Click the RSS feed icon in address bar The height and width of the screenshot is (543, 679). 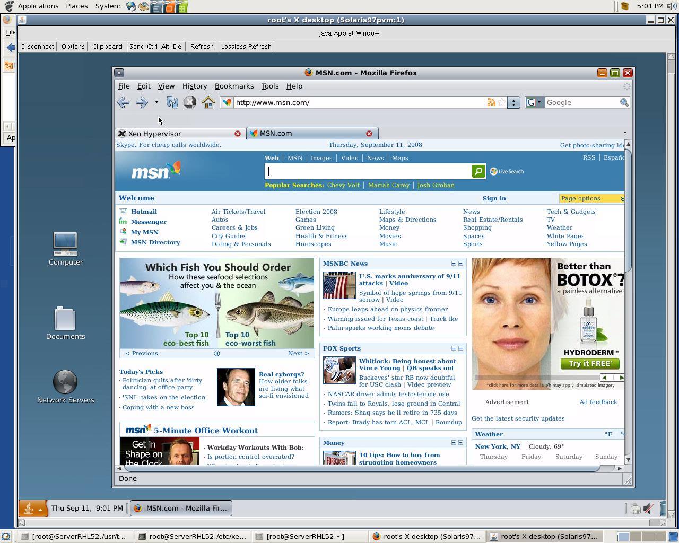point(491,102)
